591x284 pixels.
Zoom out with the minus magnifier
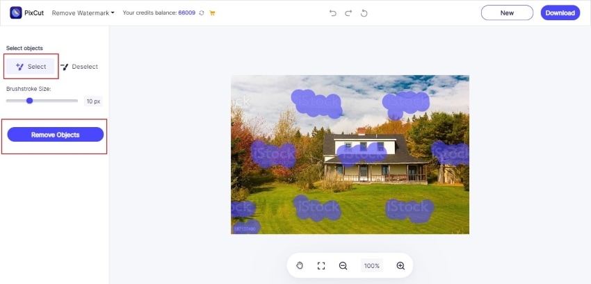[343, 265]
